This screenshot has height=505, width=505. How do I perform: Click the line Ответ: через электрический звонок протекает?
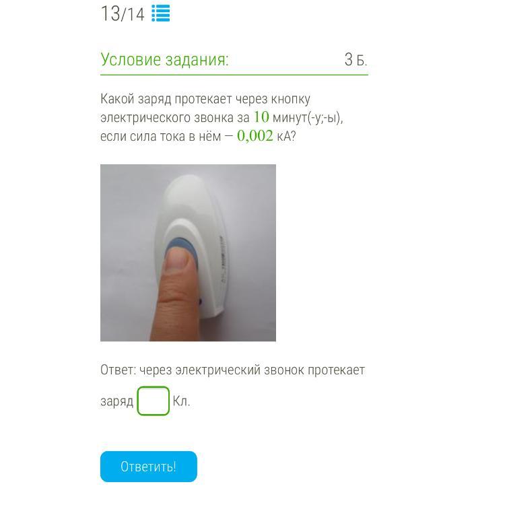[x=232, y=370]
